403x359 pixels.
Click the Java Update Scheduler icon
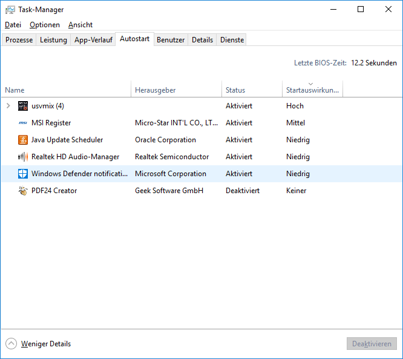[23, 140]
